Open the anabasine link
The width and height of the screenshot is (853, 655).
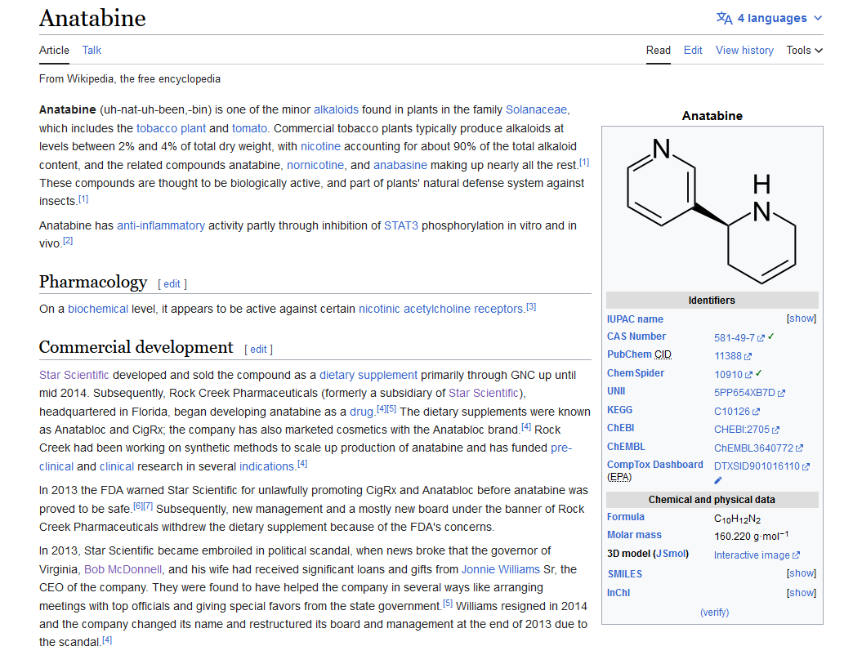(x=400, y=165)
